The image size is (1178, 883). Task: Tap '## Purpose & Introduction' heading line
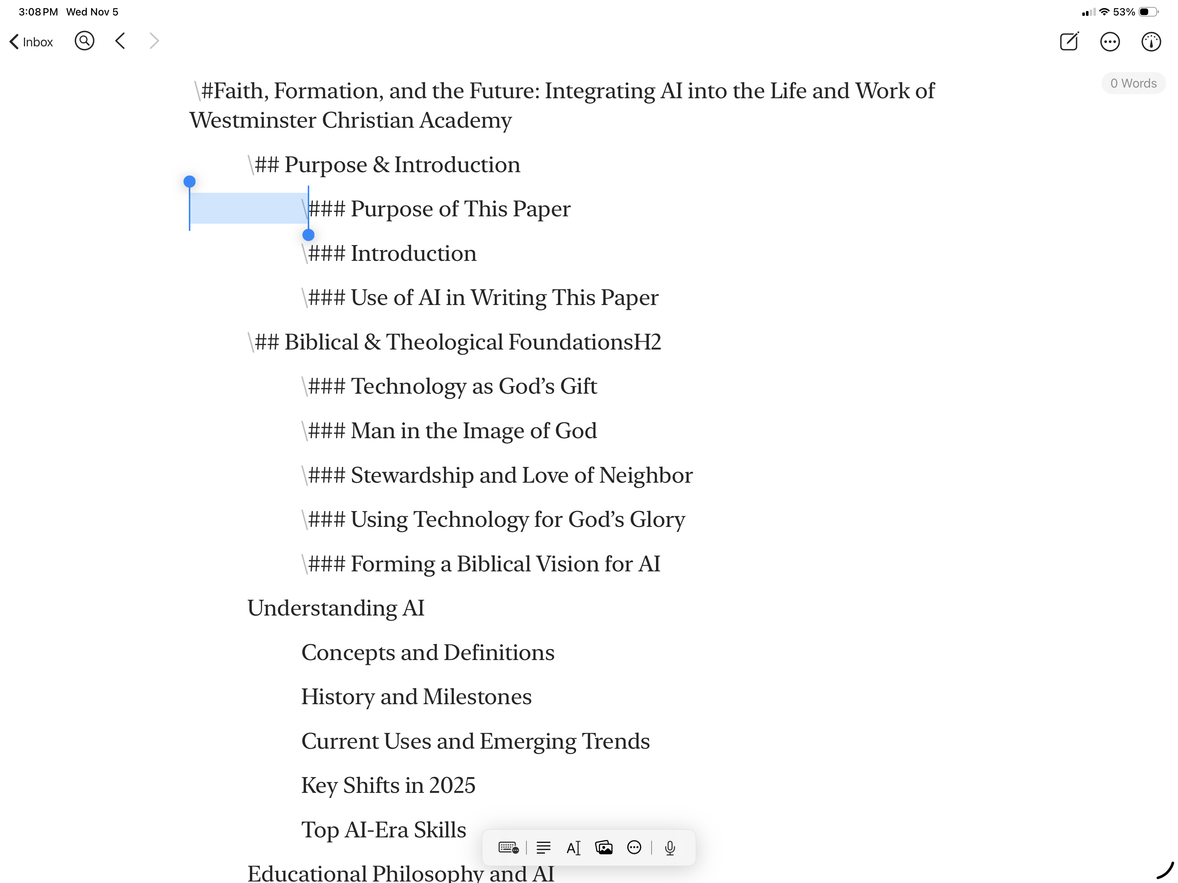[387, 164]
